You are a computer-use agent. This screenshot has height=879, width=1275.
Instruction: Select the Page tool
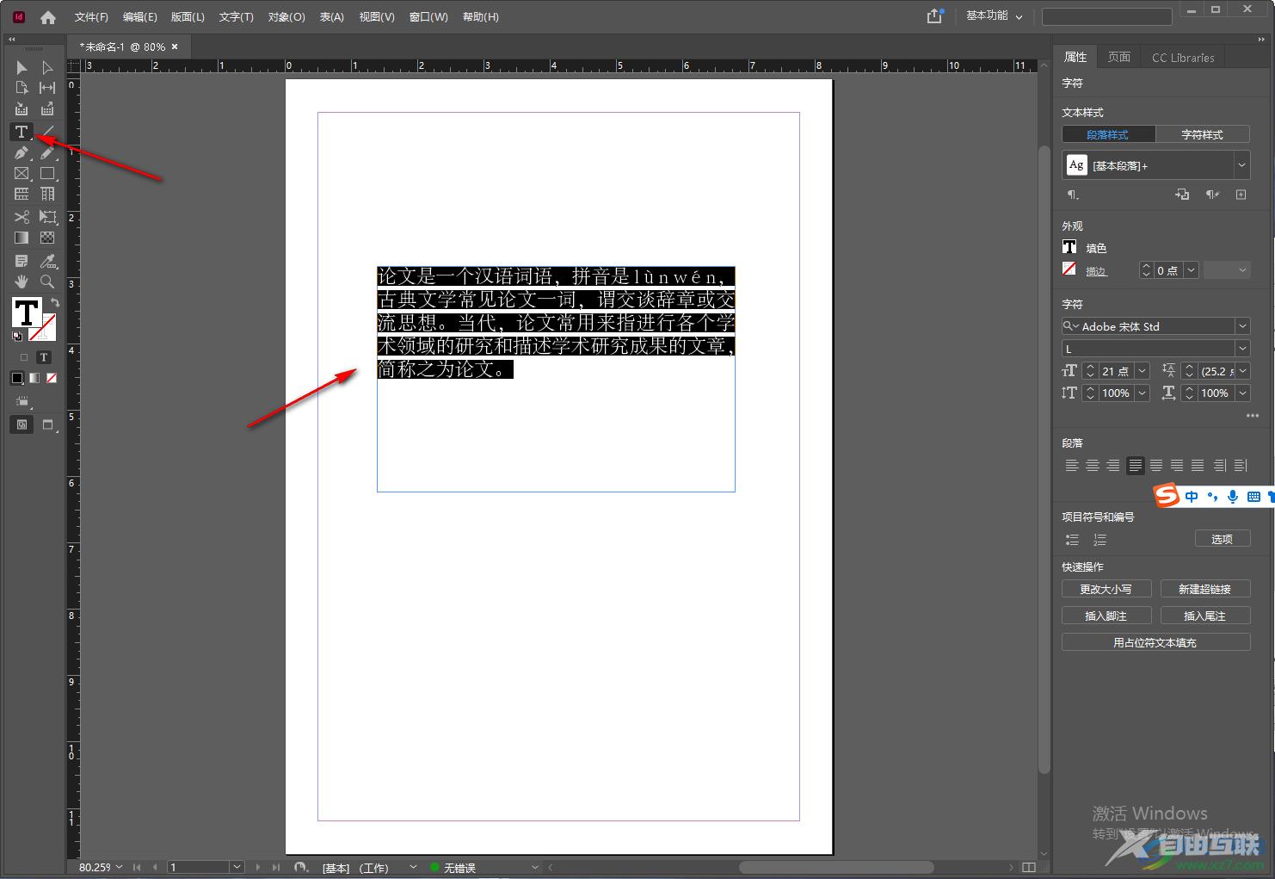point(22,88)
